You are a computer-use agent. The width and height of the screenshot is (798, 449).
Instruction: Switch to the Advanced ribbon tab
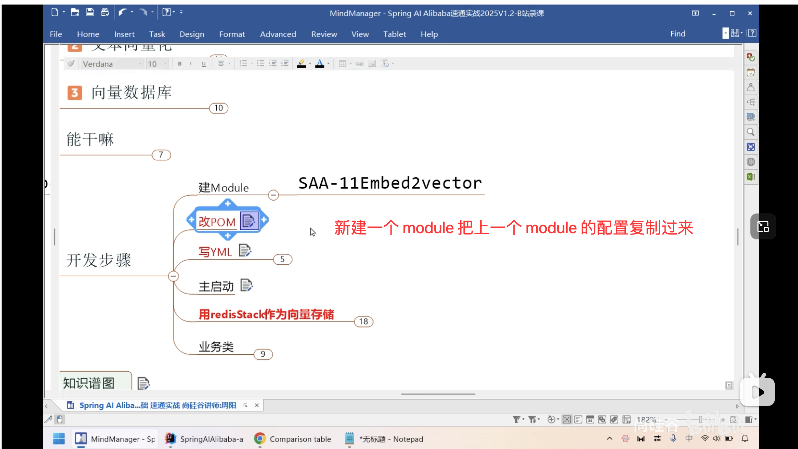click(x=278, y=34)
